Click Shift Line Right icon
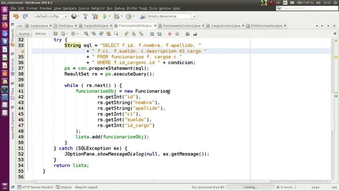The height and width of the screenshot is (191, 339). click(x=159, y=34)
